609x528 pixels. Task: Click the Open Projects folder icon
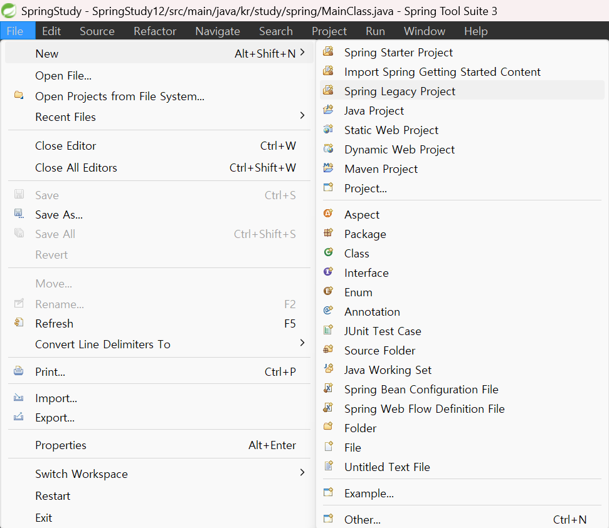tap(19, 95)
